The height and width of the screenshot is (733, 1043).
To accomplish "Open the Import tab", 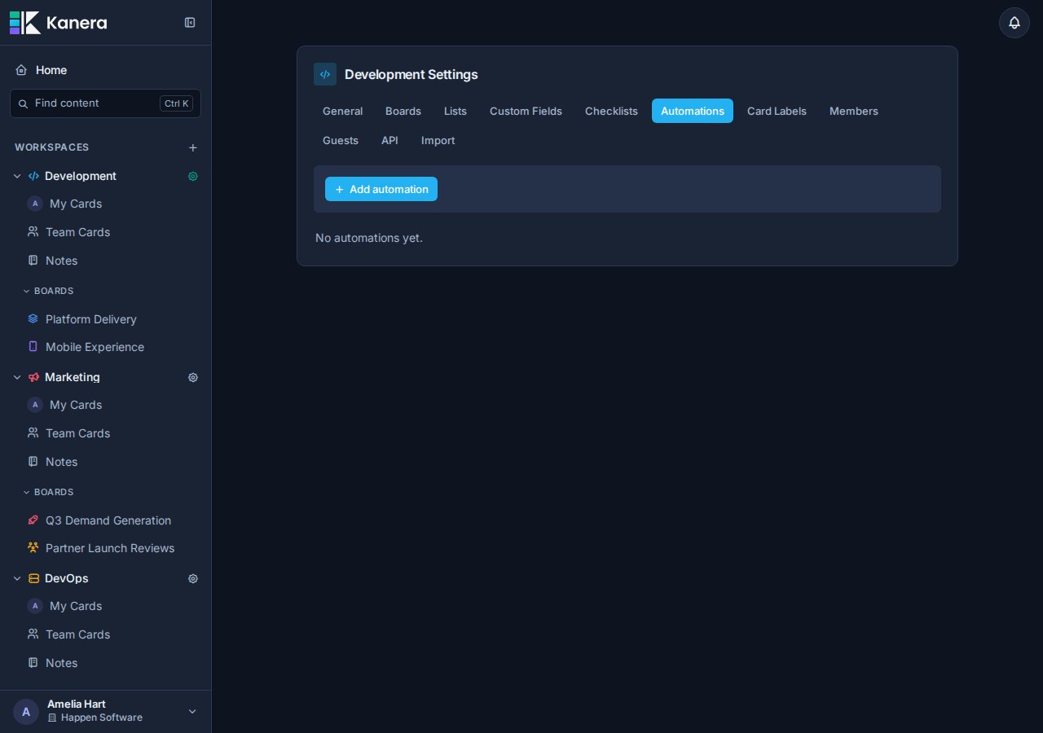I will [438, 140].
